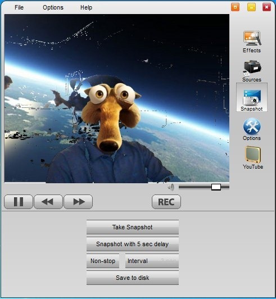The height and width of the screenshot is (299, 276).
Task: Mute audio with the speaker icon
Action: [x=171, y=187]
